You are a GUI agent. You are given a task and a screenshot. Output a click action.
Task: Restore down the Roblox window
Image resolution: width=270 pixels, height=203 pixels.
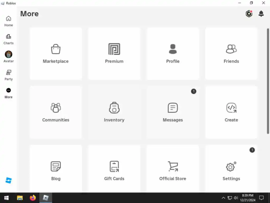[x=251, y=3]
